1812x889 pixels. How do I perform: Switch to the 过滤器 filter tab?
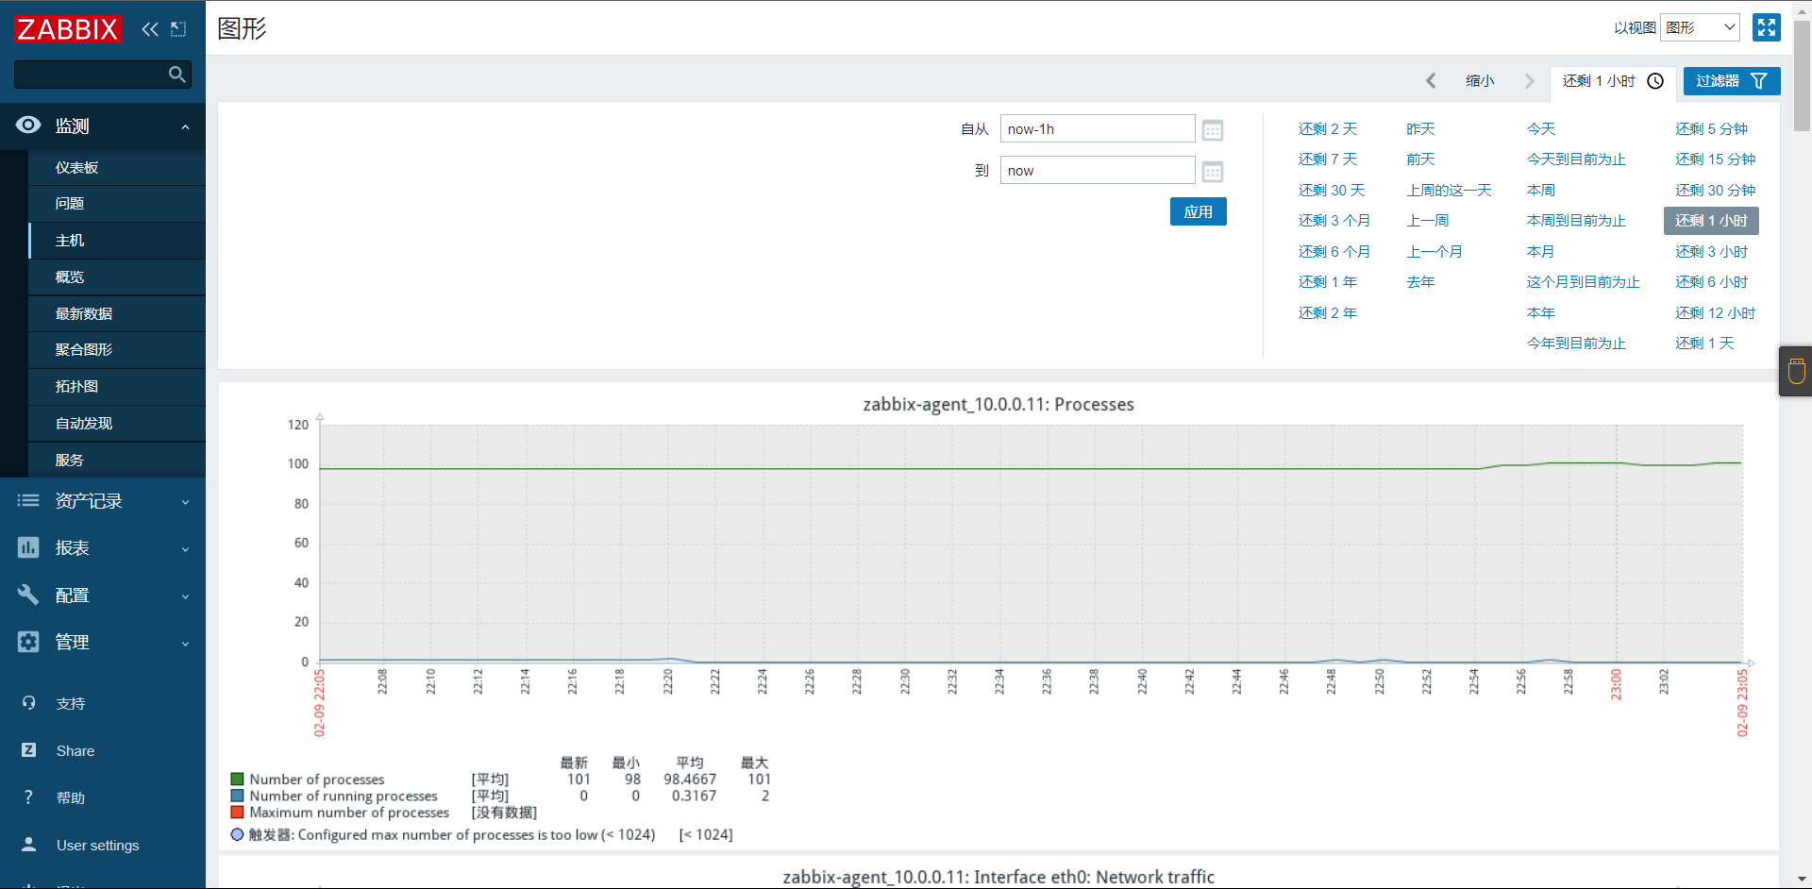pos(1732,81)
